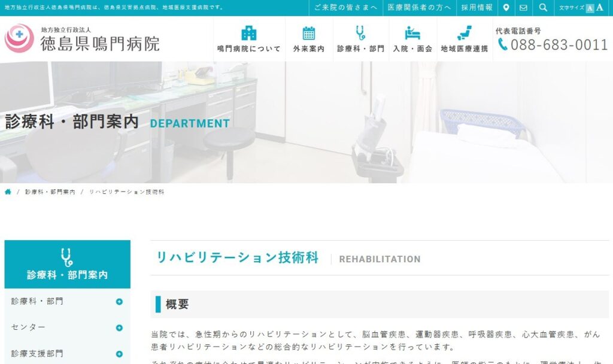Expand 診療支援部門 section in sidebar
The image size is (613, 364).
click(x=119, y=354)
